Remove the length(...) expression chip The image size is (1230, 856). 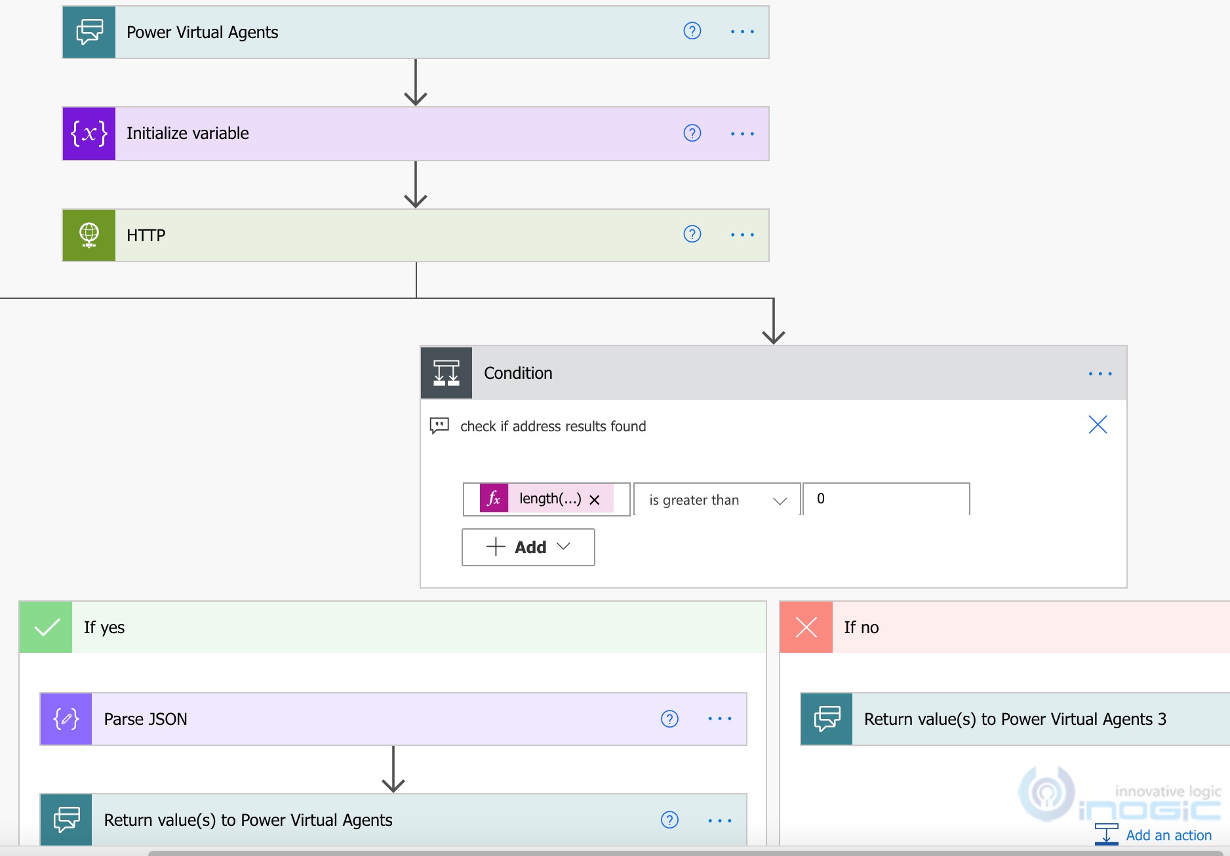click(x=595, y=499)
